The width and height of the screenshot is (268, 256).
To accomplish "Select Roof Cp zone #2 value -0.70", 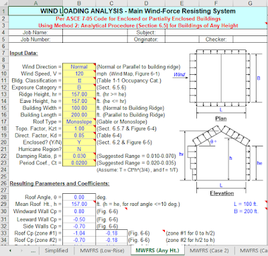I will coord(79,240).
